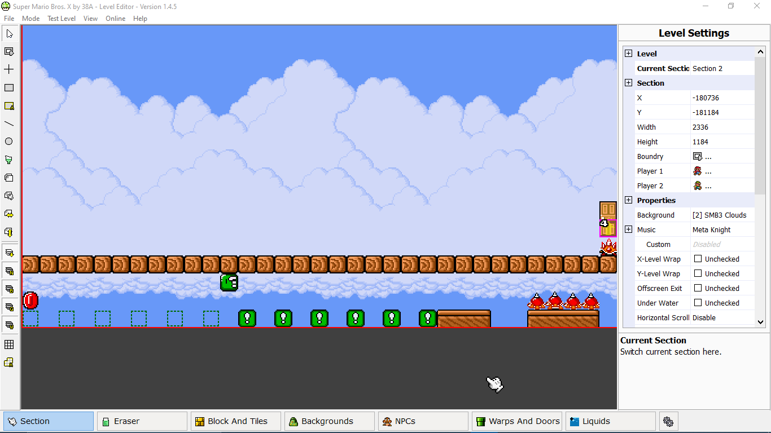Switch to the Warps And Doors tab
This screenshot has height=433, width=771.
(x=517, y=421)
